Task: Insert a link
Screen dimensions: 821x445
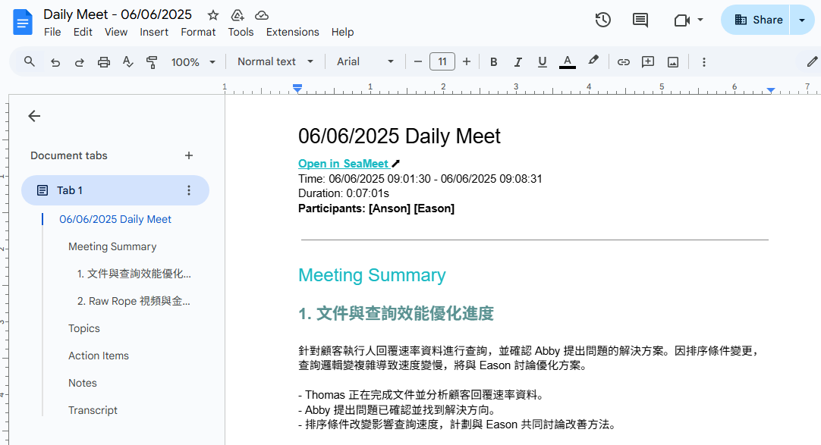Action: 623,61
